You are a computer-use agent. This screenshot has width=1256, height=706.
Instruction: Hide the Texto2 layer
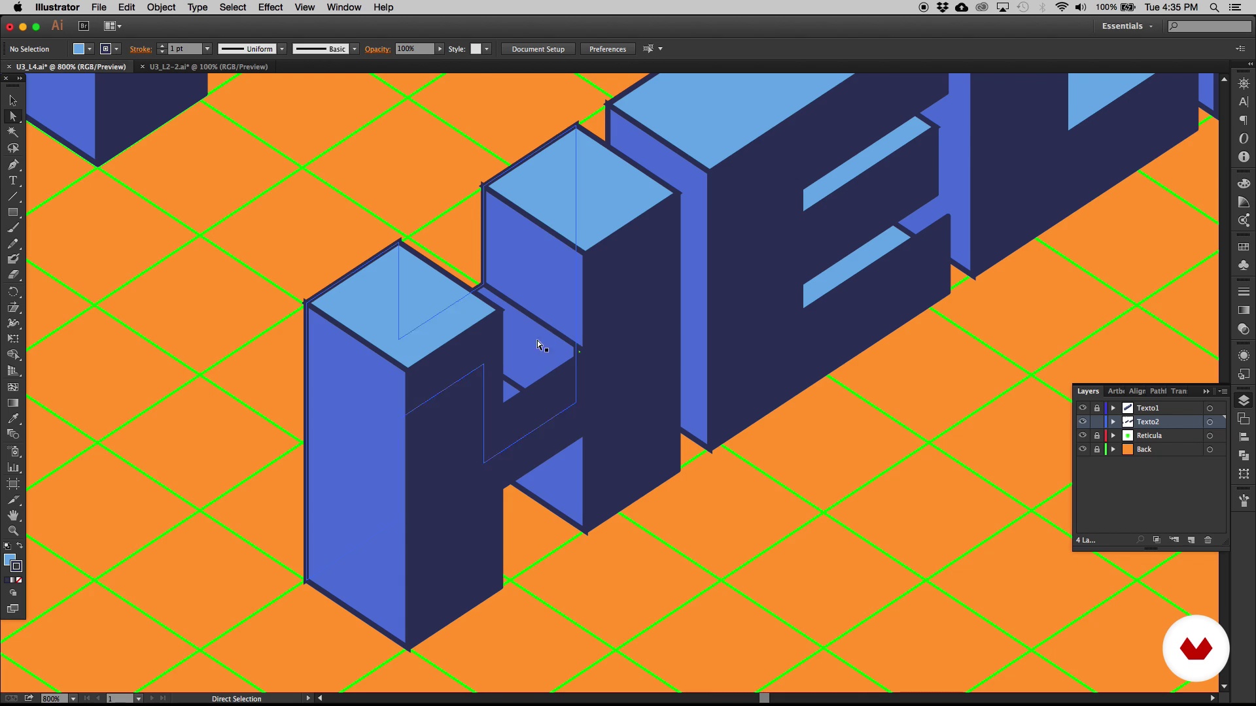(1083, 422)
